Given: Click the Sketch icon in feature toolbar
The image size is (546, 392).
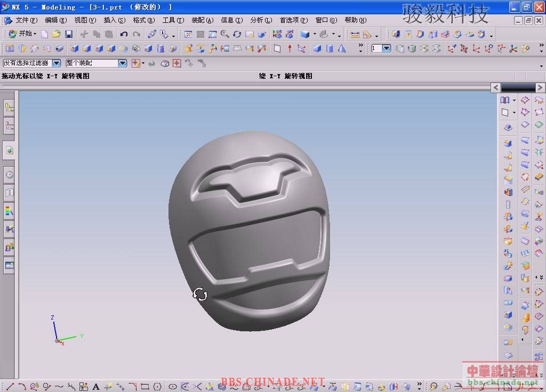Looking at the screenshot, I should 10,48.
